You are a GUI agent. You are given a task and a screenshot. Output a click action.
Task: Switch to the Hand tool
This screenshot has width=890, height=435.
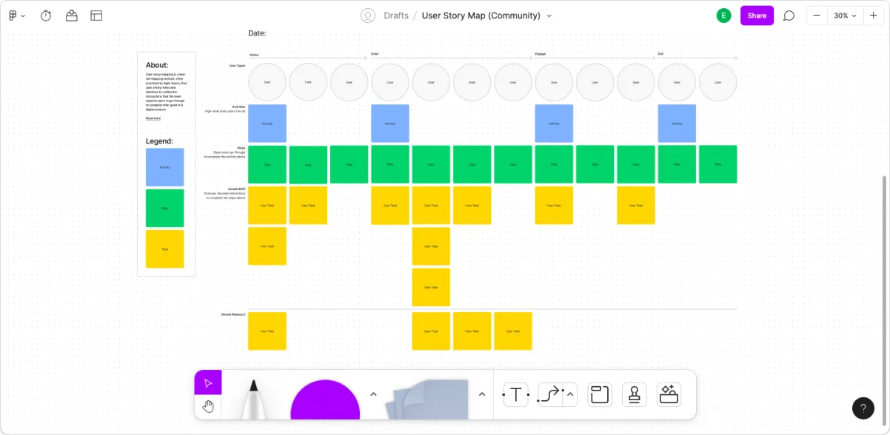coord(208,406)
